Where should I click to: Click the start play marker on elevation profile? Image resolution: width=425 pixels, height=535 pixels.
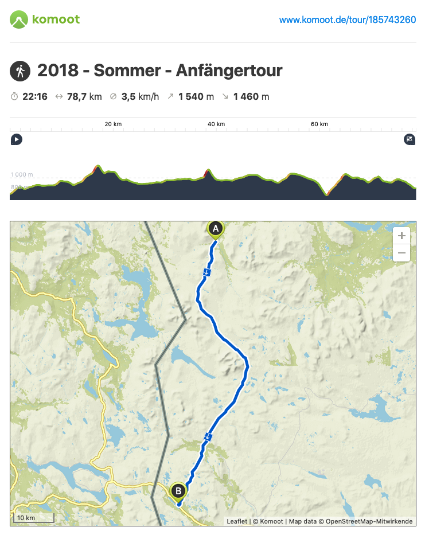pyautogui.click(x=17, y=139)
